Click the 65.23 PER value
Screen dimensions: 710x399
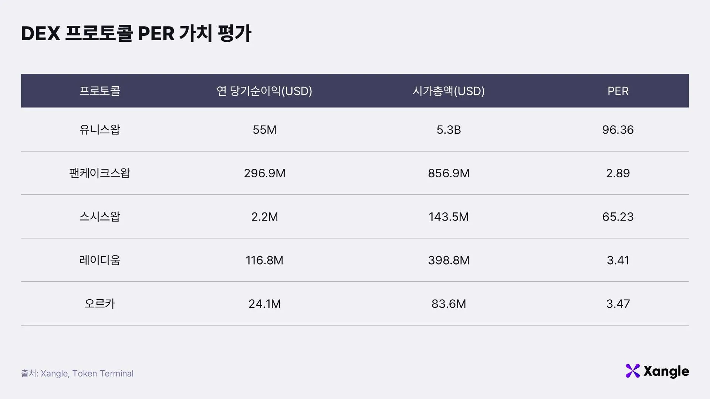[x=618, y=217]
